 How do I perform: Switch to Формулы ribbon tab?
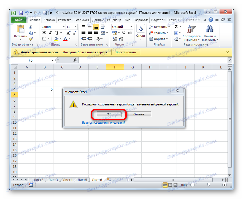click(82, 20)
